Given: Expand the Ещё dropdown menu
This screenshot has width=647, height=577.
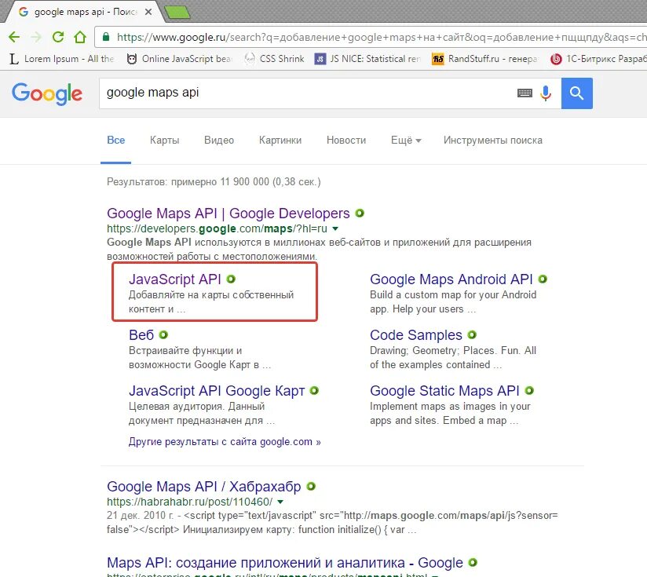Looking at the screenshot, I should (x=406, y=141).
